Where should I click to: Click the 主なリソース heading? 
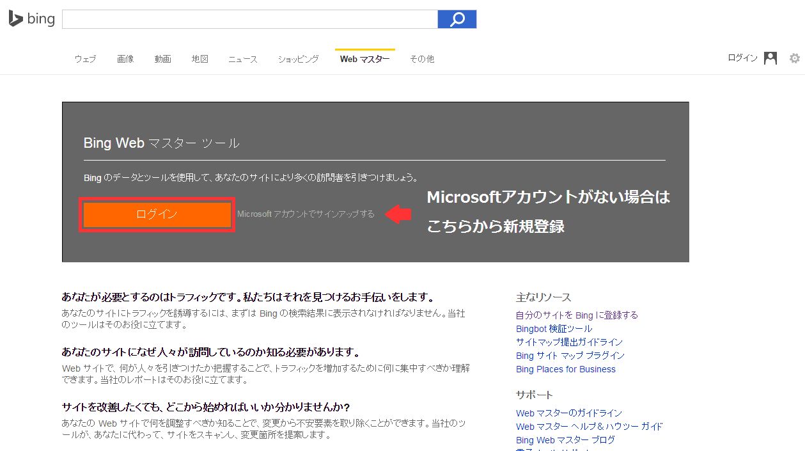[543, 297]
